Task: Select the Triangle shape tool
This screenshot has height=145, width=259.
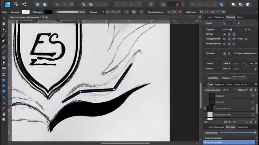Action: [x=4, y=97]
